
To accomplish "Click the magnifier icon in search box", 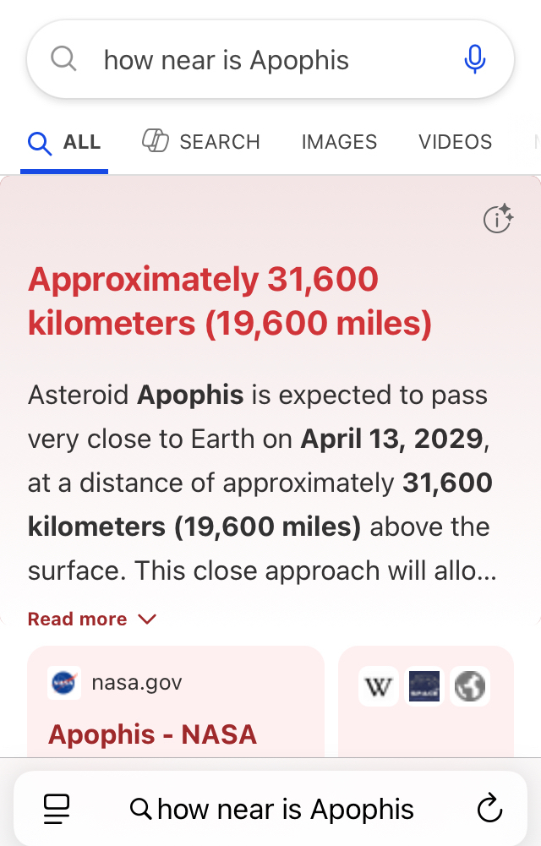I will click(x=63, y=59).
